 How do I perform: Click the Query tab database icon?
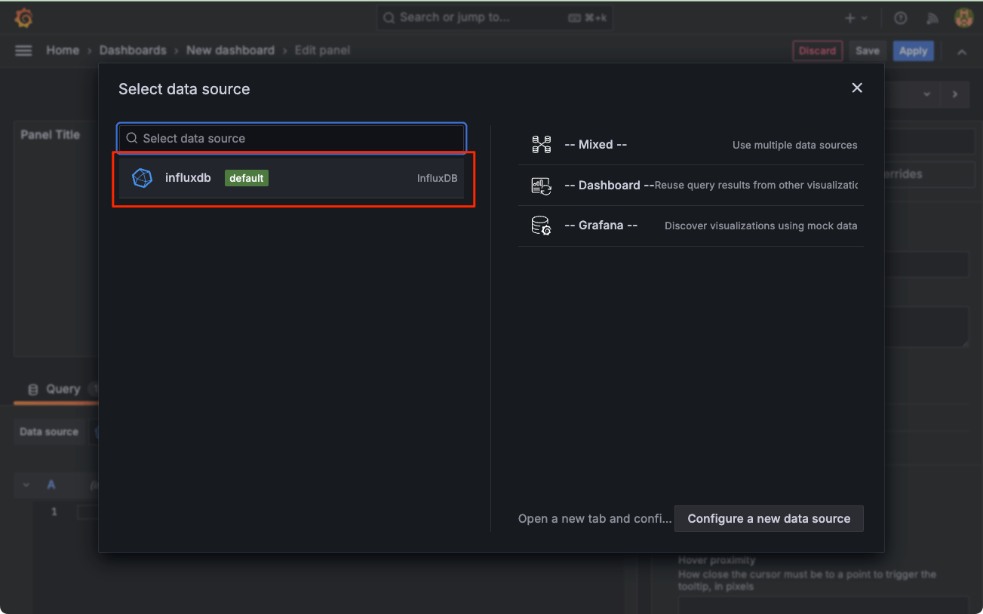click(33, 389)
